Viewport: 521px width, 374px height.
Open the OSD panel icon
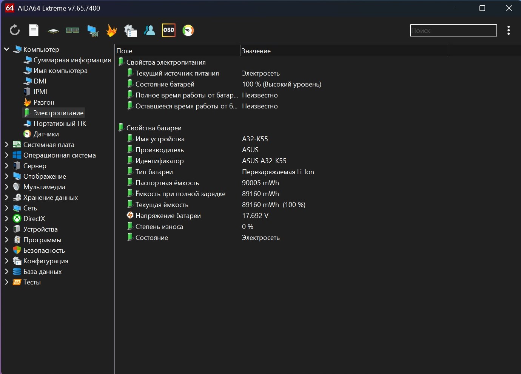[169, 30]
